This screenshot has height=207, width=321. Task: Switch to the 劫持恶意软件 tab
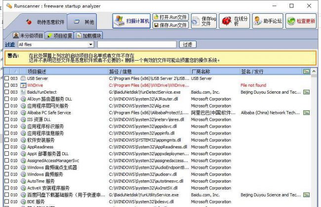click(x=45, y=22)
